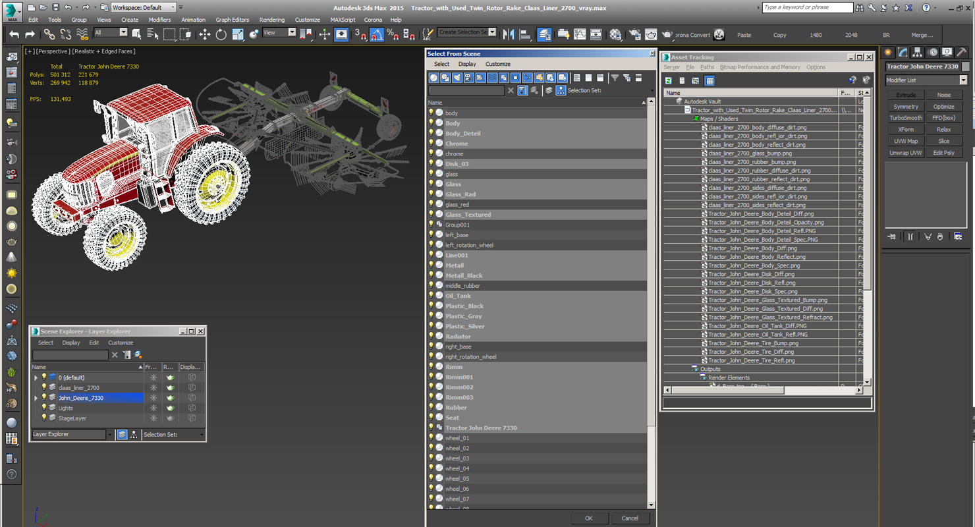The width and height of the screenshot is (975, 527).
Task: Open the Graph Editors menu
Action: click(232, 20)
